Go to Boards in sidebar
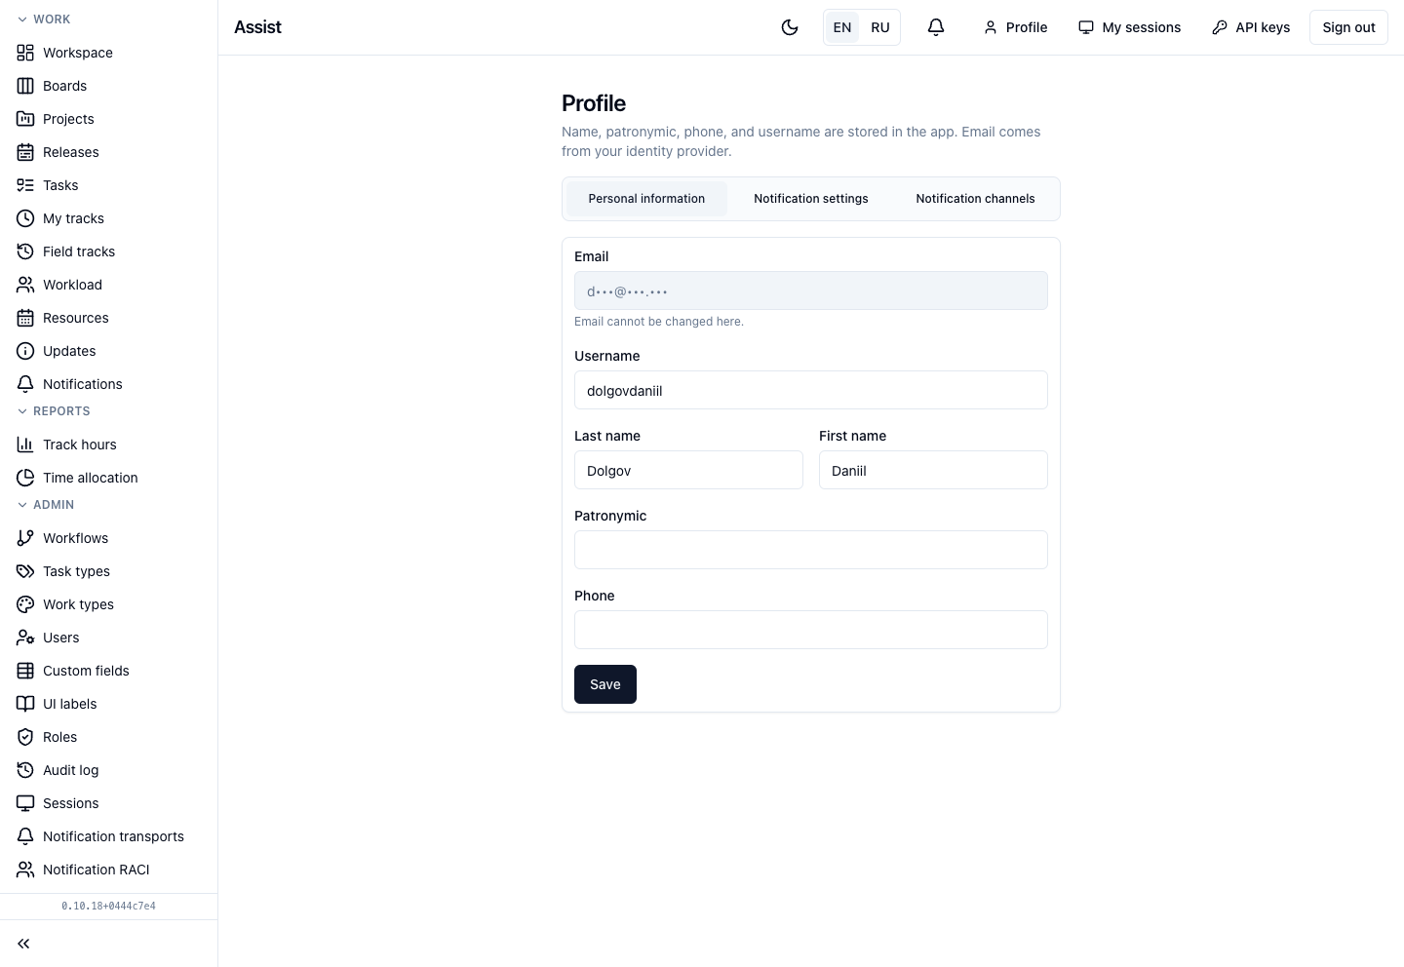 (x=108, y=86)
